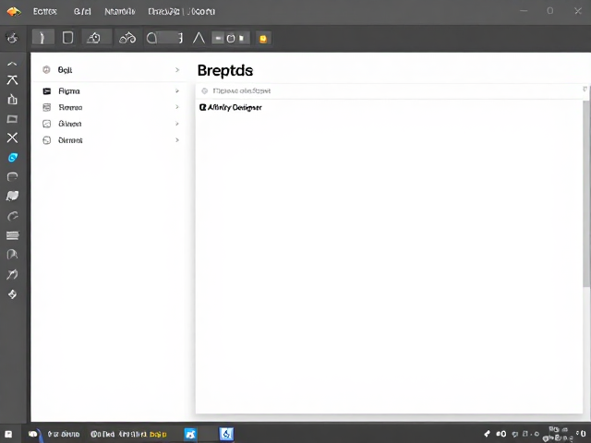Click the orange app logo in title bar
The width and height of the screenshot is (591, 443).
tap(14, 12)
